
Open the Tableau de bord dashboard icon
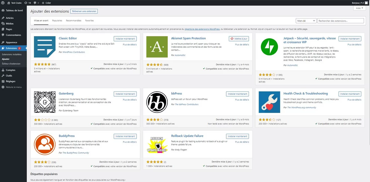point(3,10)
